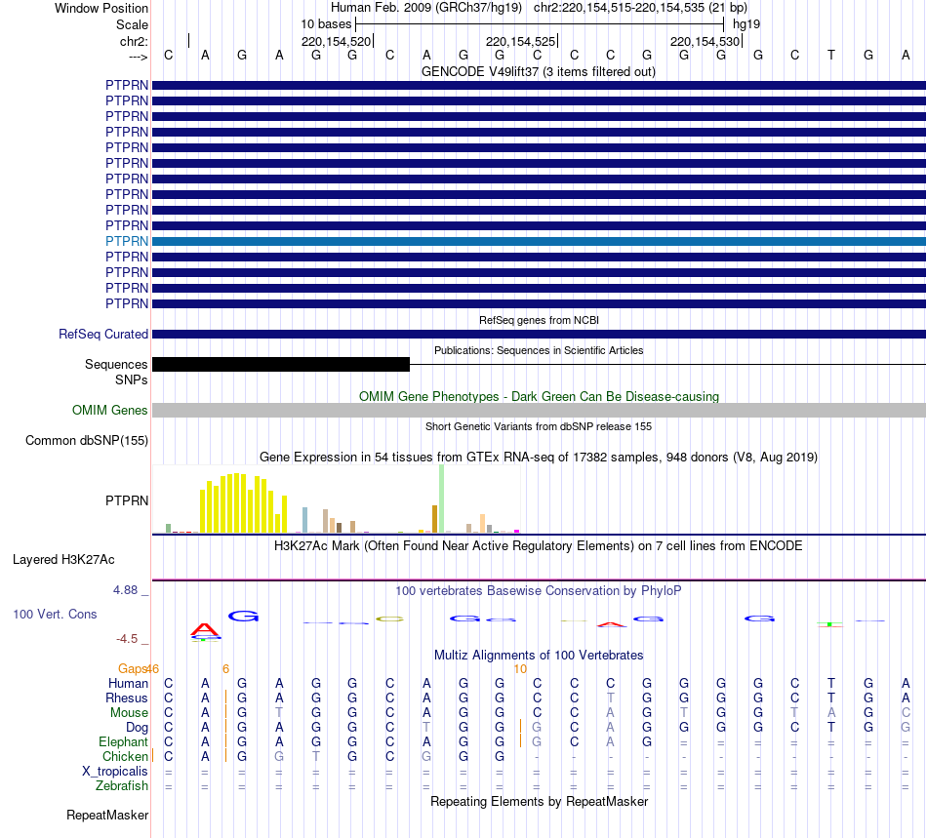This screenshot has height=838, width=927.
Task: Open the RepeatMasker track label
Action: 107,815
